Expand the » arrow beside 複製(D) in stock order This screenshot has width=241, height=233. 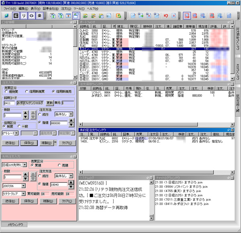tap(55, 142)
